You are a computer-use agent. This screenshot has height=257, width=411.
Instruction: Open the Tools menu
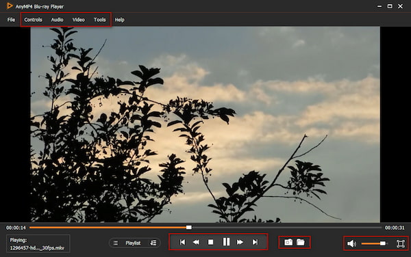point(99,20)
